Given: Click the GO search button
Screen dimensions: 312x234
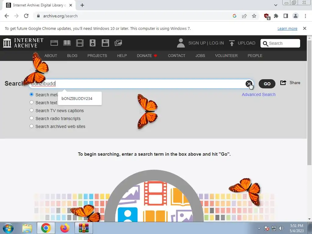Looking at the screenshot, I should click(x=267, y=84).
